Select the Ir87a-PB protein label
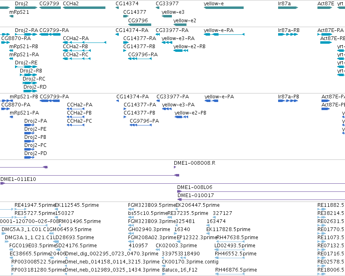 pos(289,97)
